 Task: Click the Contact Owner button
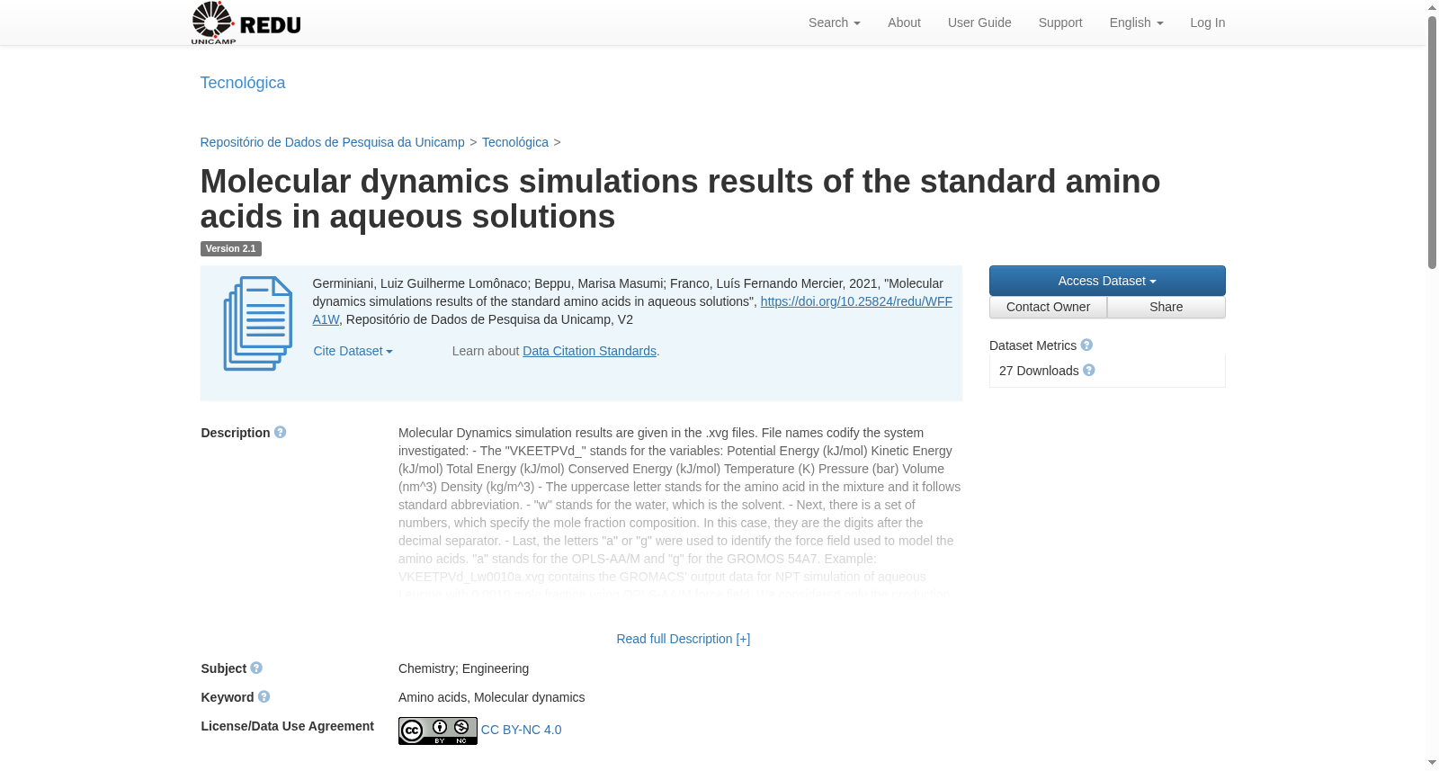(x=1048, y=307)
